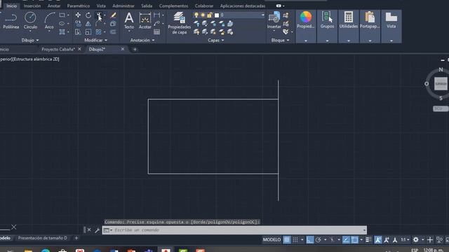The image size is (449, 252).
Task: Activate the Fillet (Empalme) tool
Action: (98, 23)
